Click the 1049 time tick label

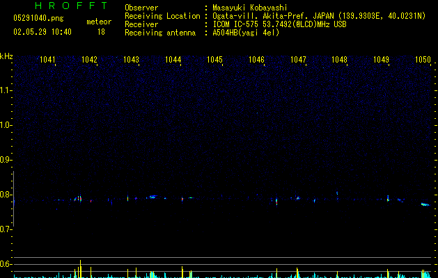click(382, 60)
